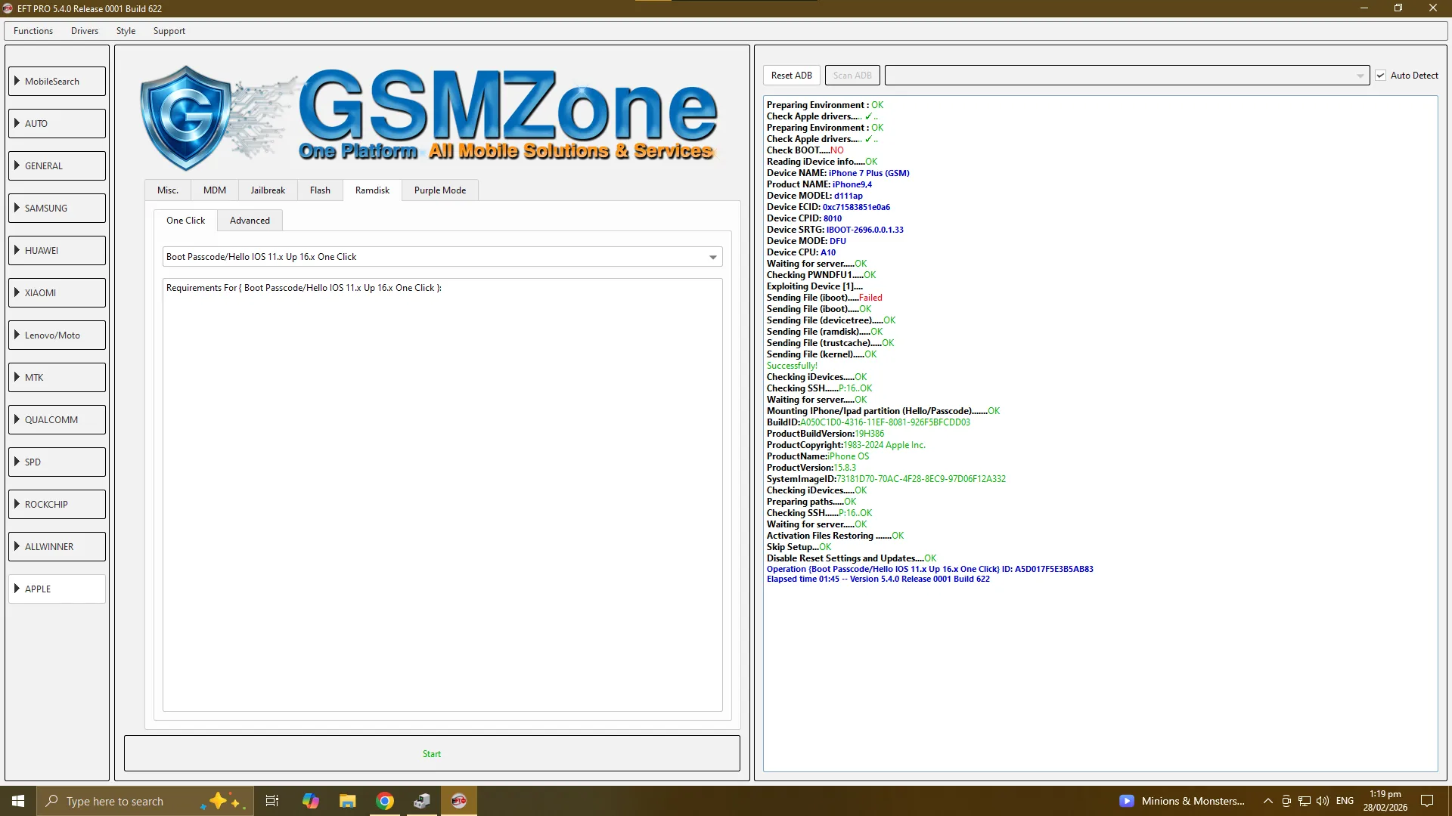Open File Explorer taskbar icon
Image resolution: width=1452 pixels, height=816 pixels.
tap(347, 801)
